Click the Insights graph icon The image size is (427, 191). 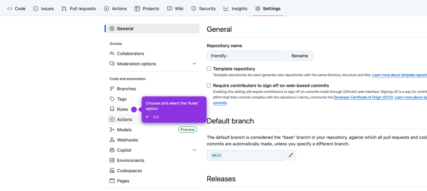point(226,9)
